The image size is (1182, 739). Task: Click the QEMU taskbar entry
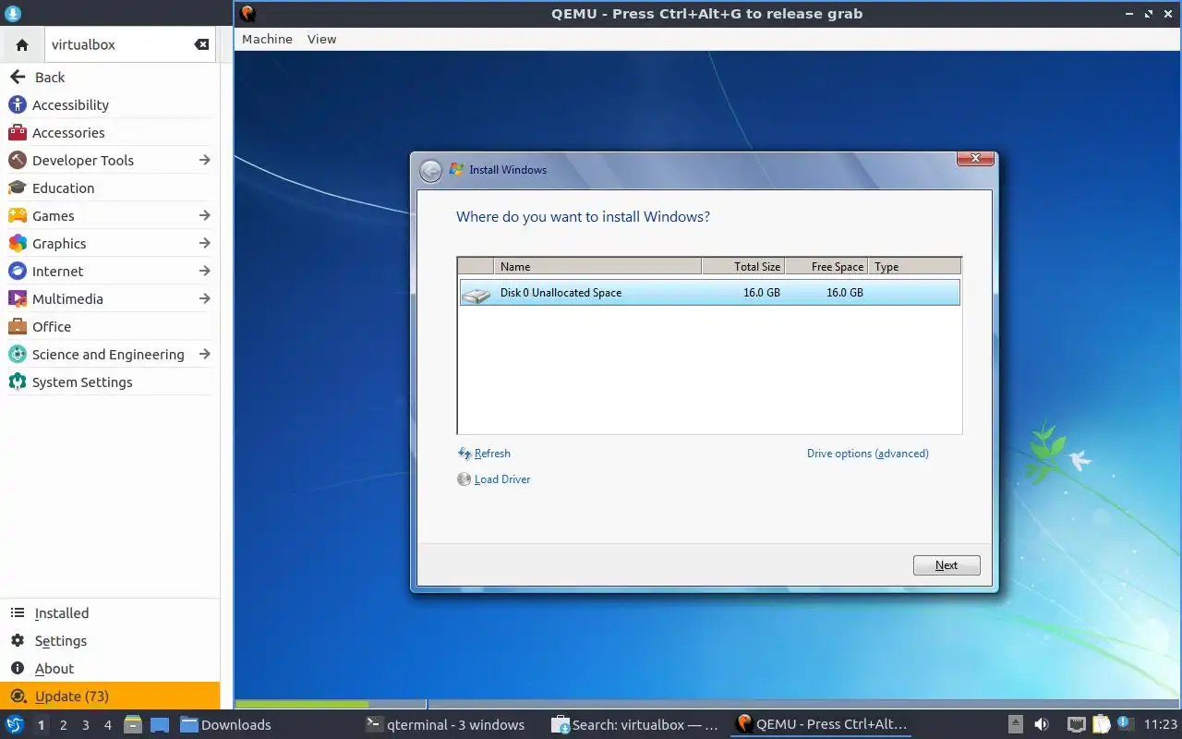(822, 725)
